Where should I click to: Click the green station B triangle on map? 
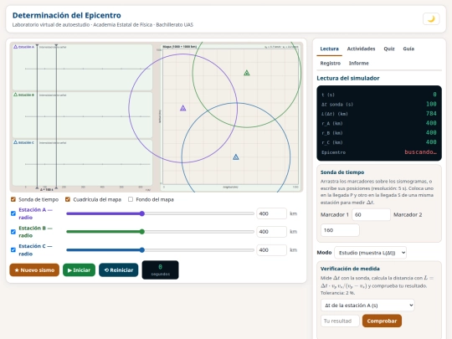click(x=247, y=73)
